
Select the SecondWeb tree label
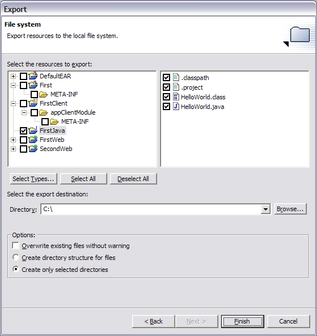coord(56,149)
